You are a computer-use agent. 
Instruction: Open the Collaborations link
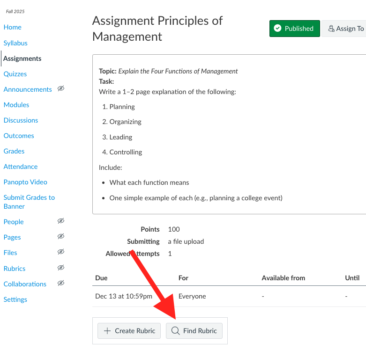coord(25,284)
